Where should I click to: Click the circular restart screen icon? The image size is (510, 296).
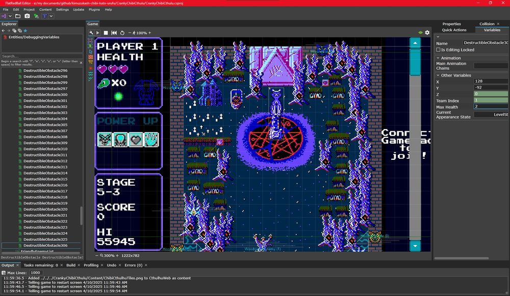[122, 33]
